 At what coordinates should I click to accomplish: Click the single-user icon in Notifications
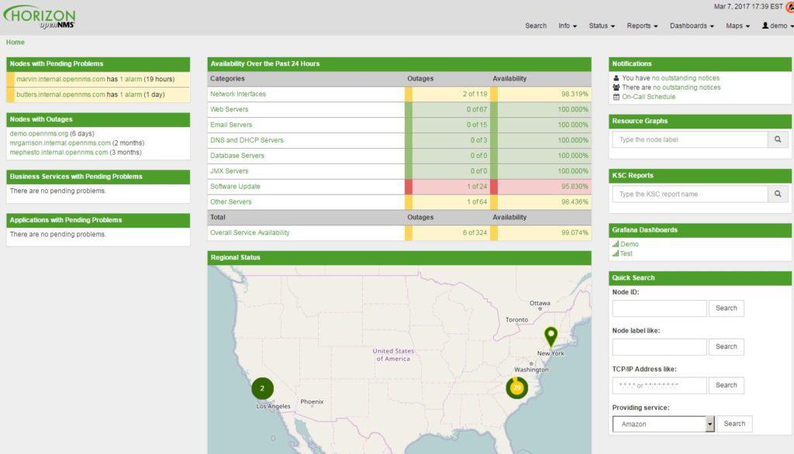pyautogui.click(x=616, y=78)
